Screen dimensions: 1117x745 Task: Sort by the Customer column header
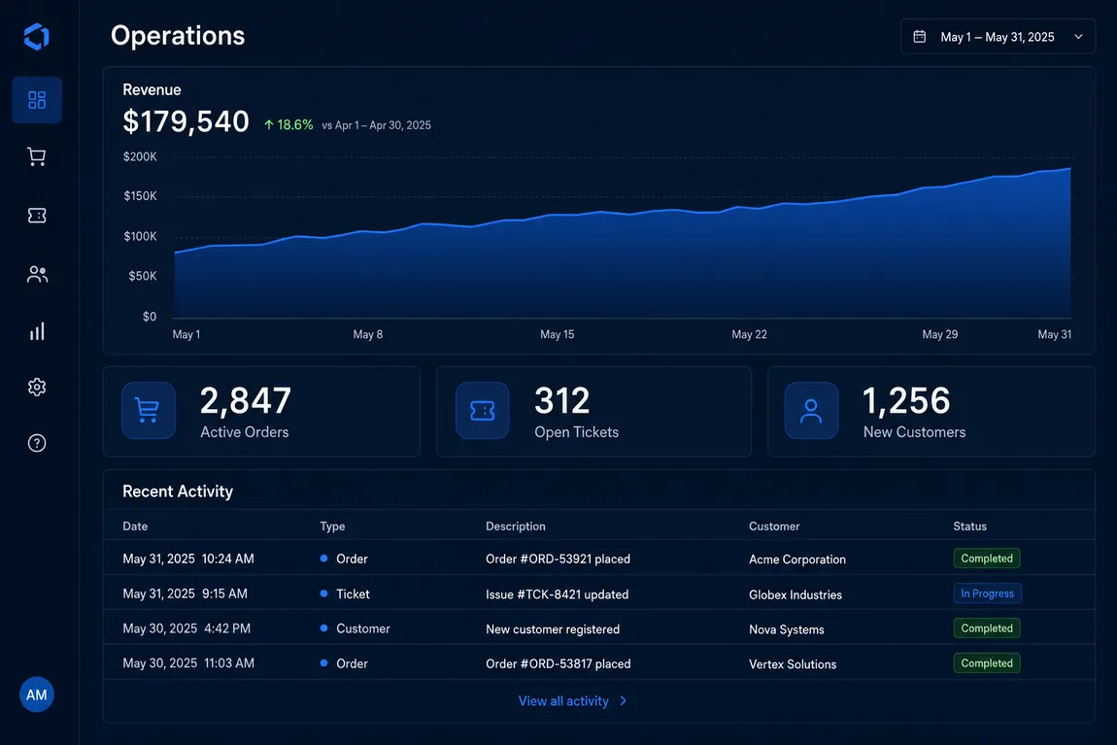[x=774, y=526]
